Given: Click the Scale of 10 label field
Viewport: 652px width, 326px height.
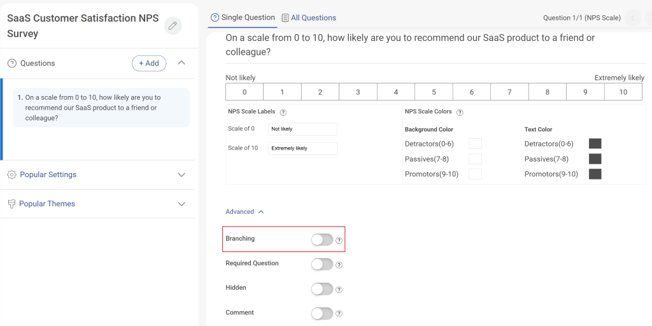Looking at the screenshot, I should click(x=302, y=148).
